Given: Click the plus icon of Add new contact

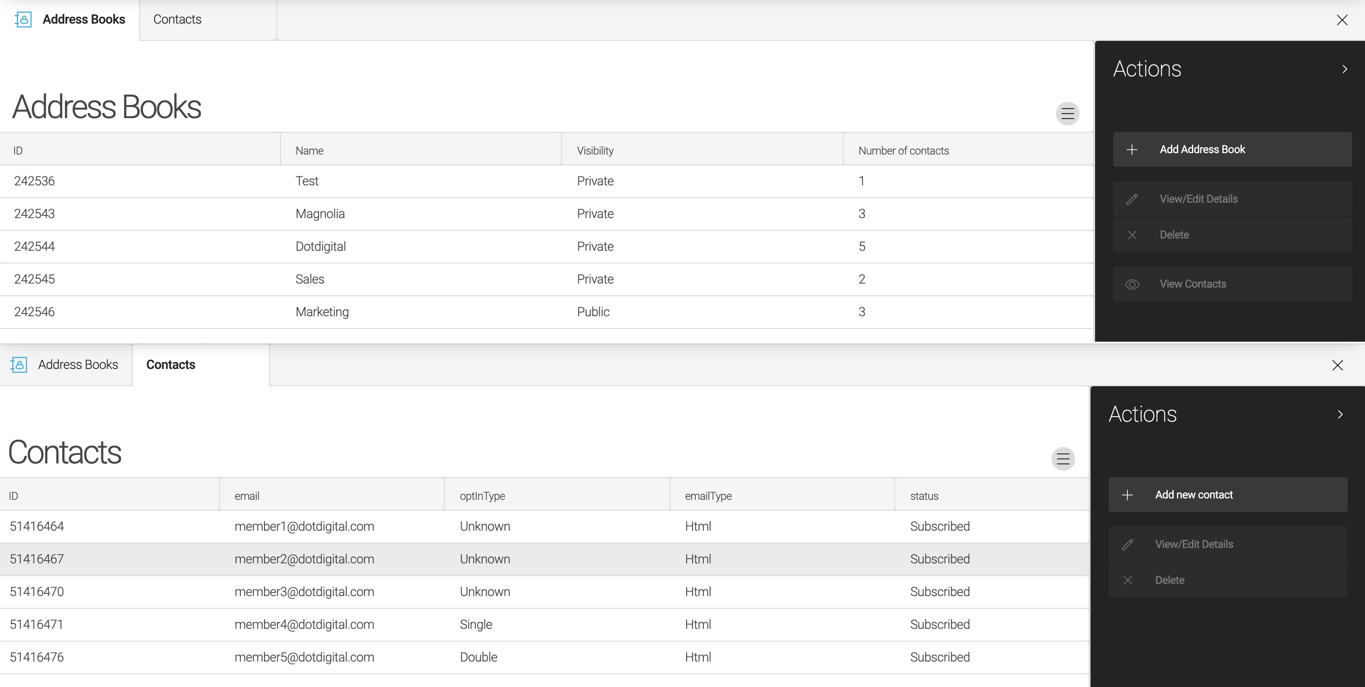Looking at the screenshot, I should (x=1127, y=495).
